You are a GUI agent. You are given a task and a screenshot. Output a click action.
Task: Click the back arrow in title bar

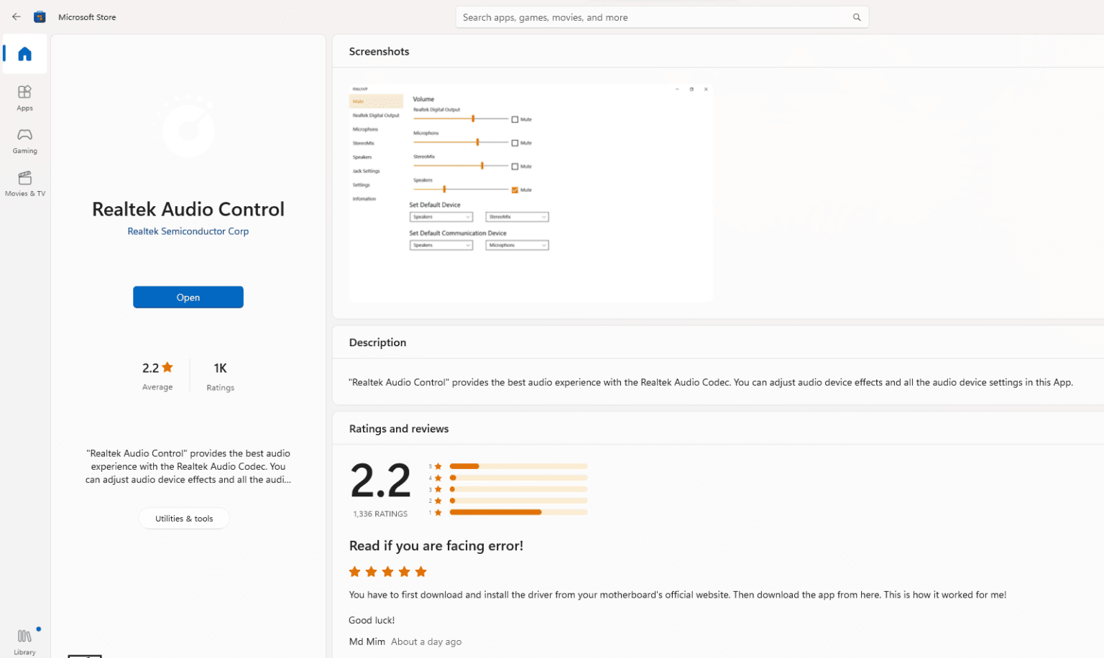16,17
